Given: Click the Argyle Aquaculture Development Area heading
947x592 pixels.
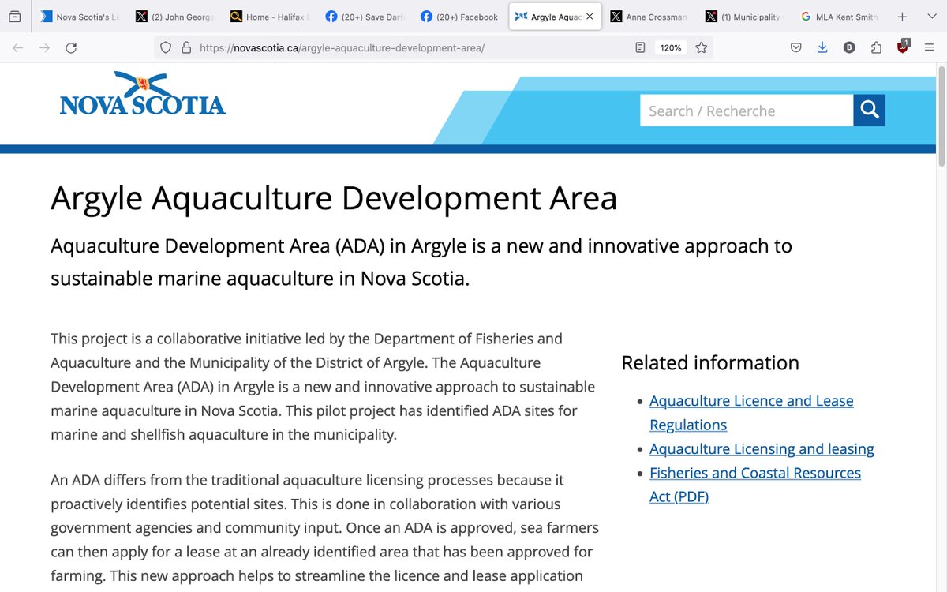Looking at the screenshot, I should 334,198.
